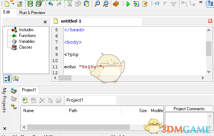Click the escaped quote \" toolbar icon

165,3
